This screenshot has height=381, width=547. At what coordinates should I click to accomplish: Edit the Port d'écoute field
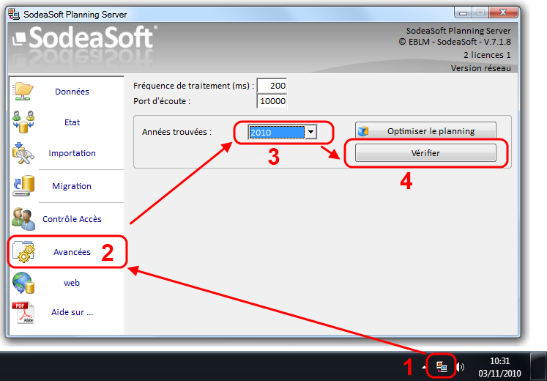[272, 101]
